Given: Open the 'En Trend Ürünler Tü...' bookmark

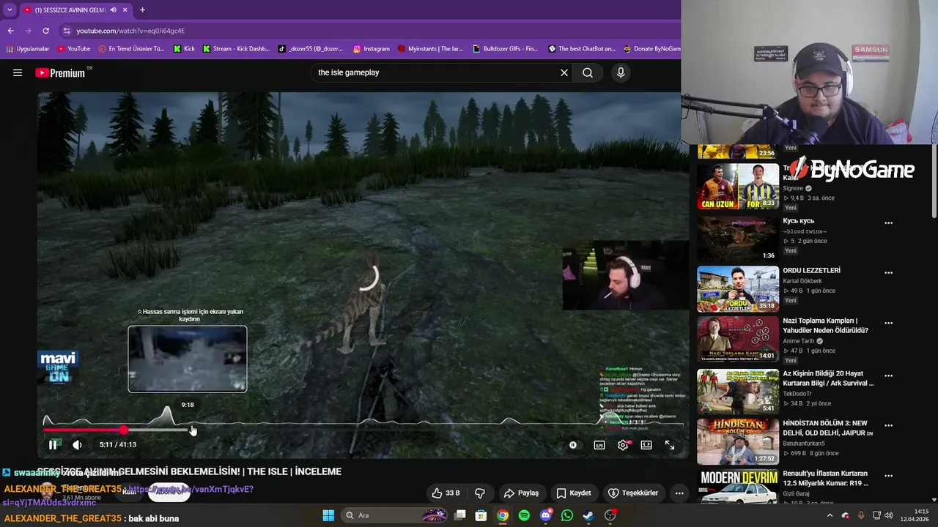Looking at the screenshot, I should coord(130,49).
